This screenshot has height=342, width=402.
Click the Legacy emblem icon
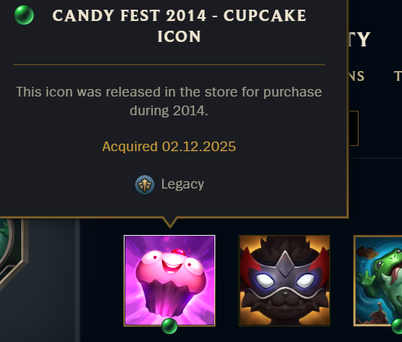(x=145, y=185)
